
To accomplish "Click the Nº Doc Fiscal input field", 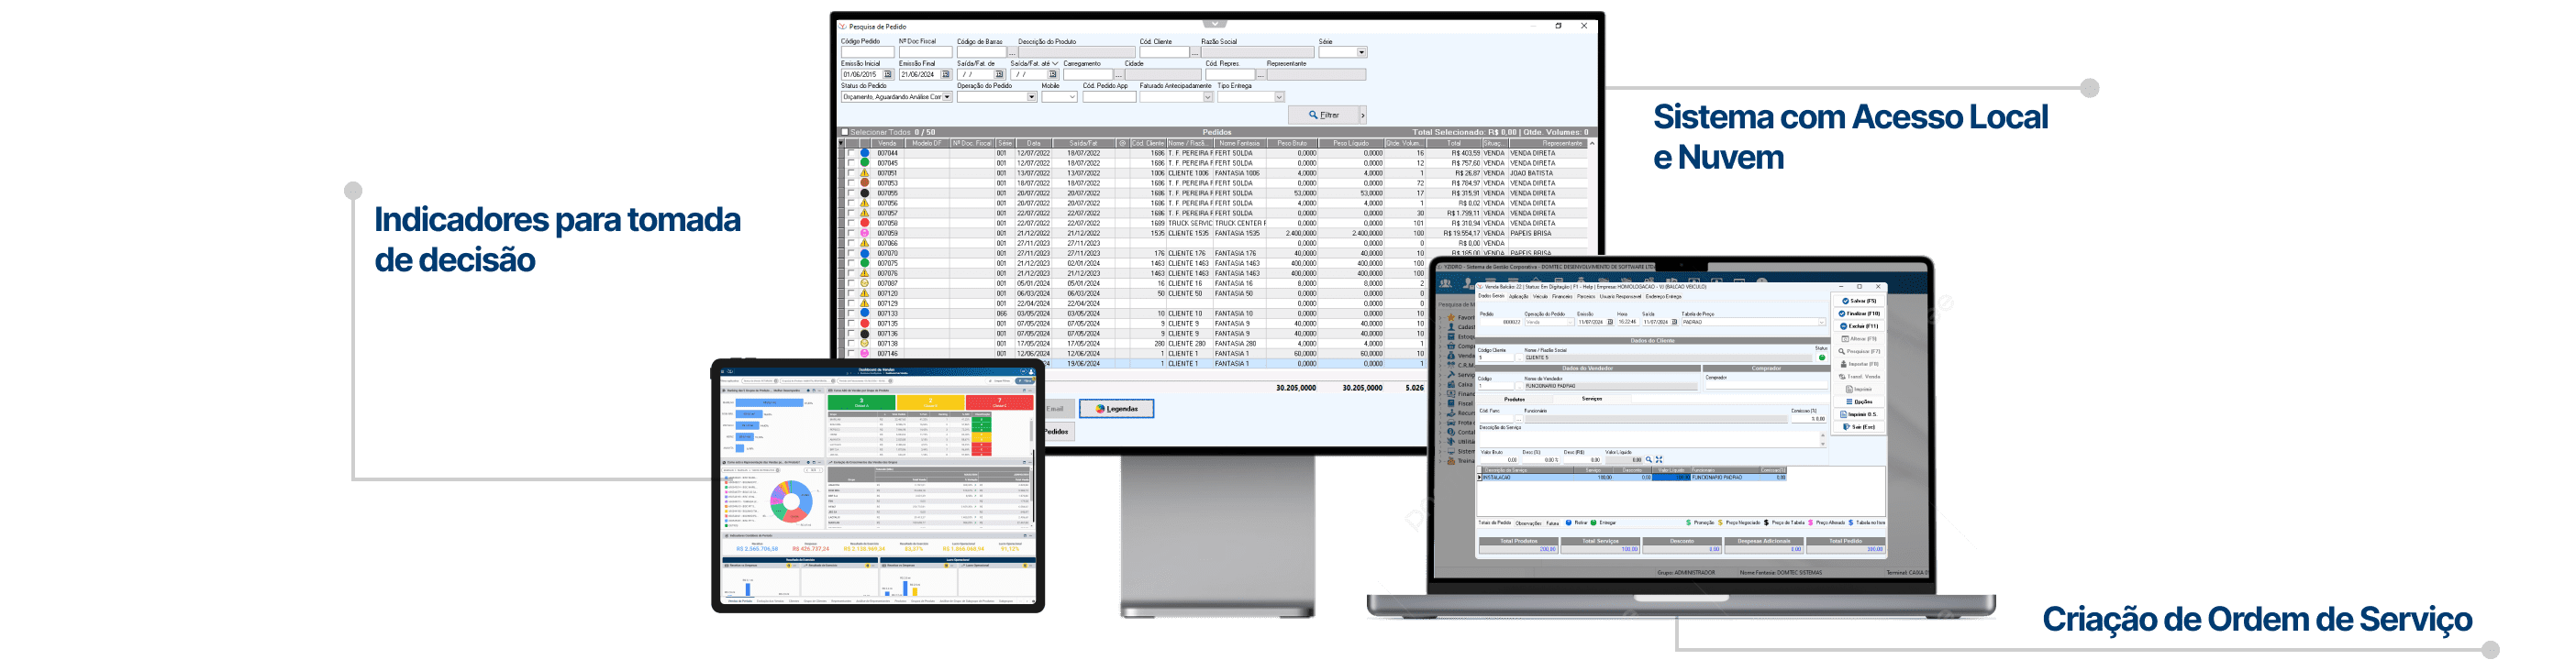I will coord(925,52).
